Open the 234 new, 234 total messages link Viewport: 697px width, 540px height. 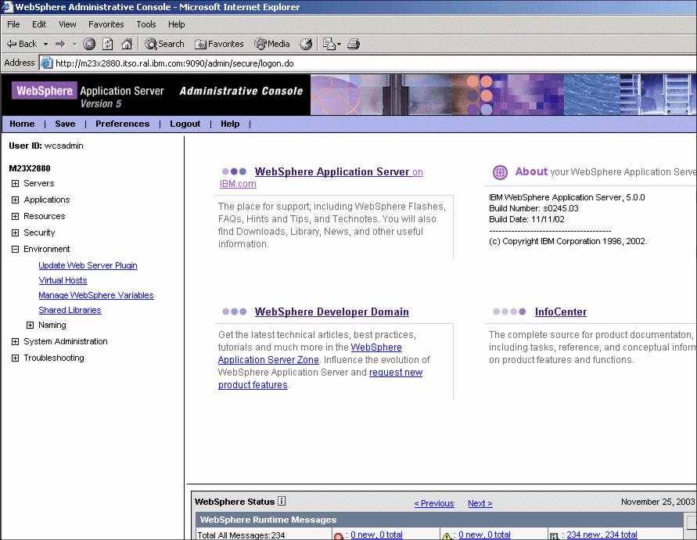pos(602,535)
